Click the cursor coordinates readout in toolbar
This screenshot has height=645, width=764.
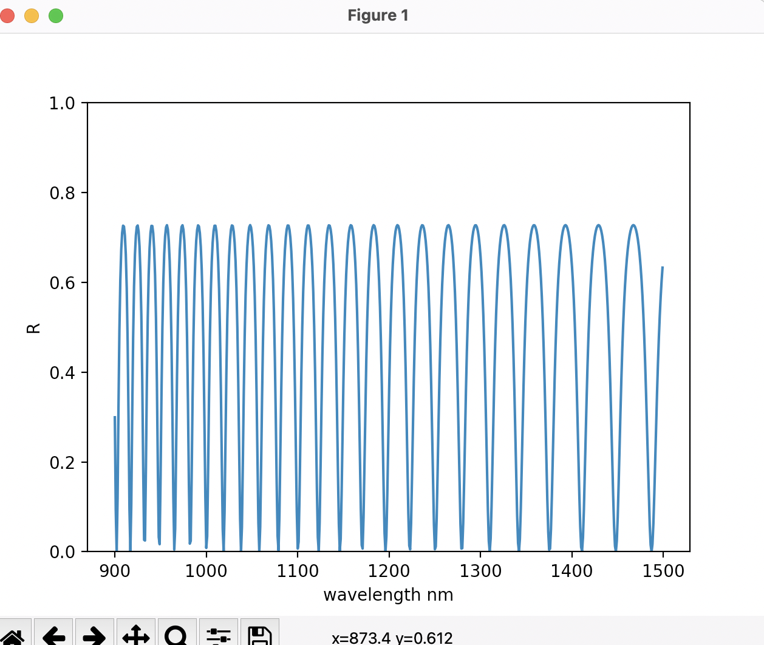392,638
